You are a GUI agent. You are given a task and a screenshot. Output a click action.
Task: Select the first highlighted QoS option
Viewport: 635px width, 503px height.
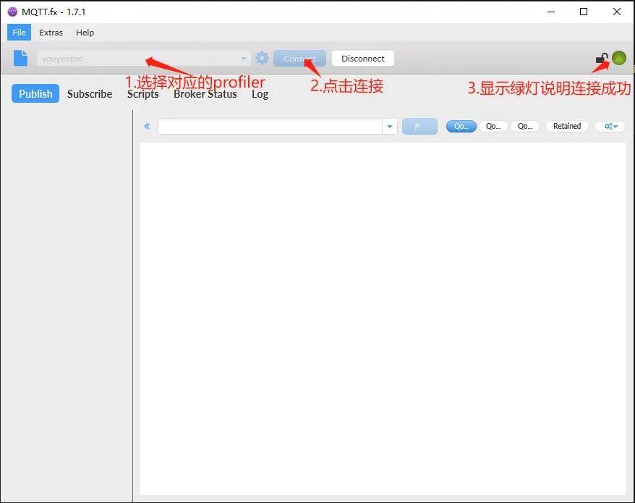pos(461,126)
